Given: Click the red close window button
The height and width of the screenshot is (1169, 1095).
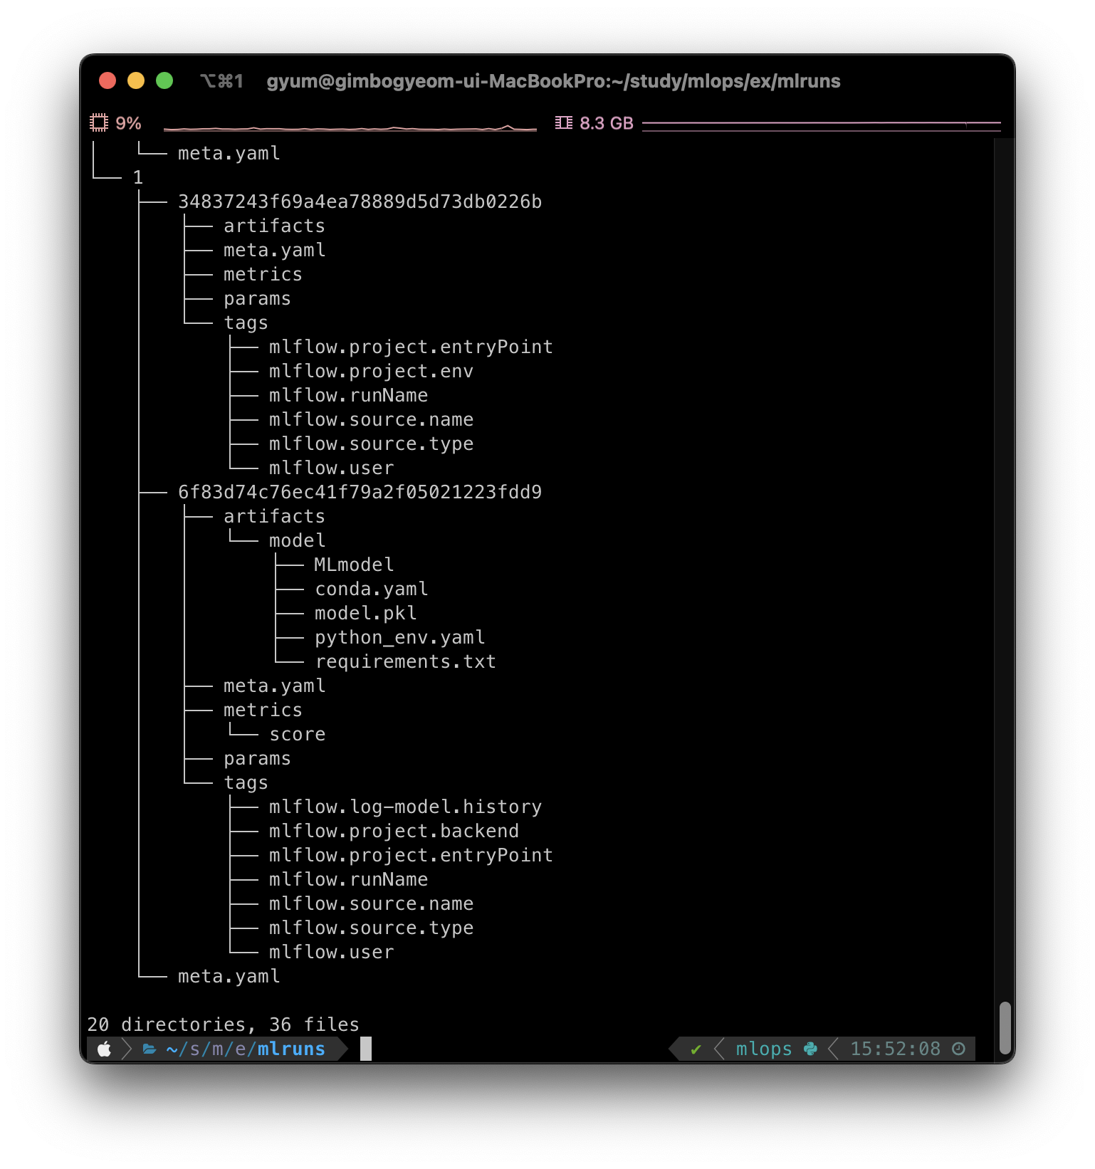Looking at the screenshot, I should click(x=108, y=80).
